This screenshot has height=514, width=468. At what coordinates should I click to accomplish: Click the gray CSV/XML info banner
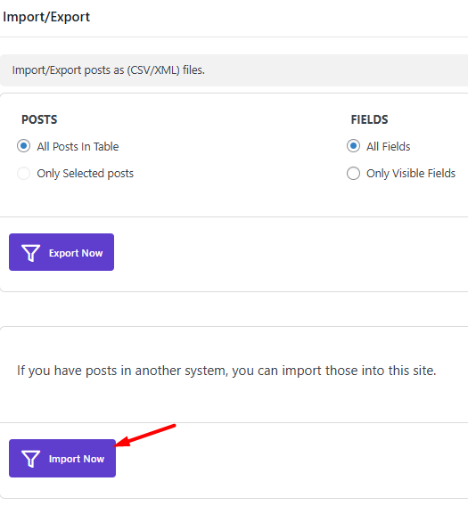tap(234, 70)
